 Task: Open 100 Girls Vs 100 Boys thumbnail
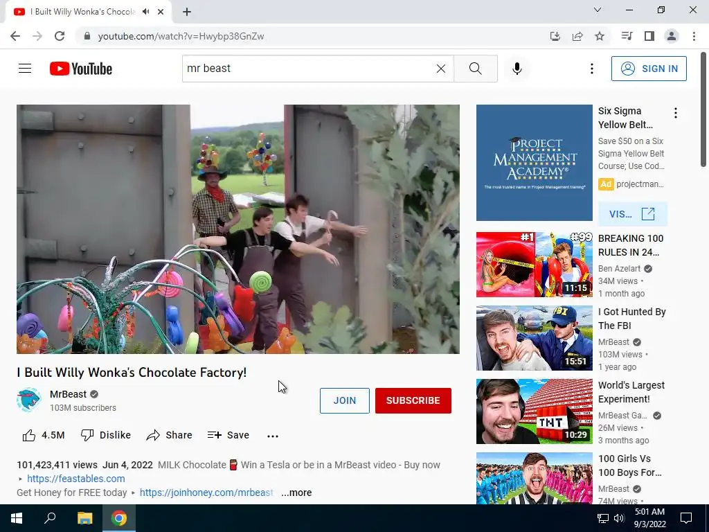coord(534,478)
